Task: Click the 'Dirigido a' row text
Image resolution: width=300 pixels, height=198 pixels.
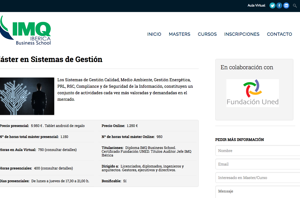Action: point(143,168)
